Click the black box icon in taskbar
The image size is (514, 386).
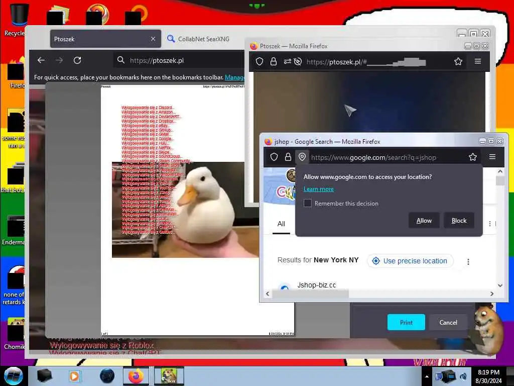[44, 376]
